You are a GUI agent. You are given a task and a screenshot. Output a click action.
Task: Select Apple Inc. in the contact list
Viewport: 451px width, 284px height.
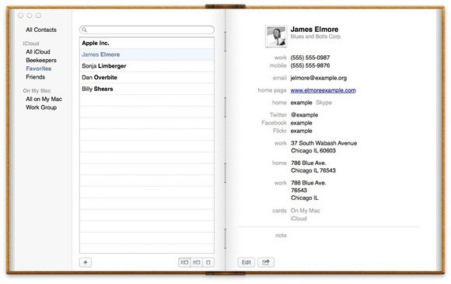click(147, 43)
